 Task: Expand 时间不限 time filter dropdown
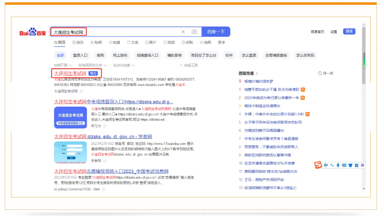click(63, 65)
